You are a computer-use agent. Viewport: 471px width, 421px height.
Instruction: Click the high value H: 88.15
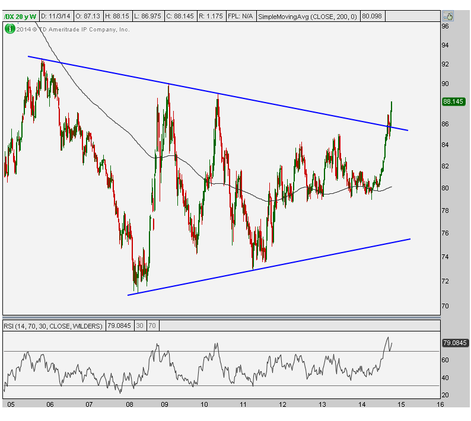(x=117, y=16)
